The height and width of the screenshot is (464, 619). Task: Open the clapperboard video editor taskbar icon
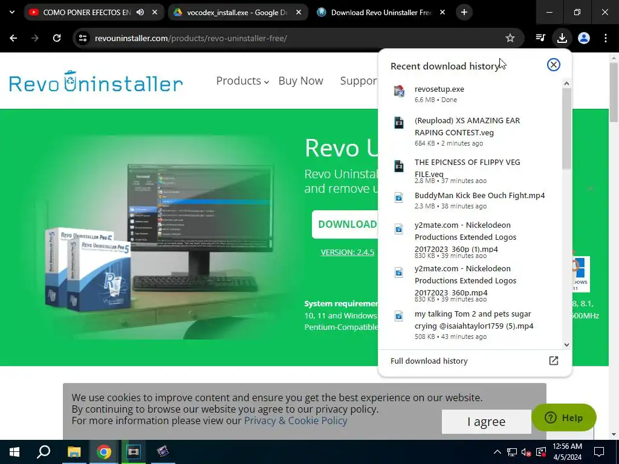[x=163, y=452]
